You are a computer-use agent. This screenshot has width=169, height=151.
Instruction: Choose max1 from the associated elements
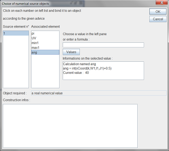coord(45,48)
